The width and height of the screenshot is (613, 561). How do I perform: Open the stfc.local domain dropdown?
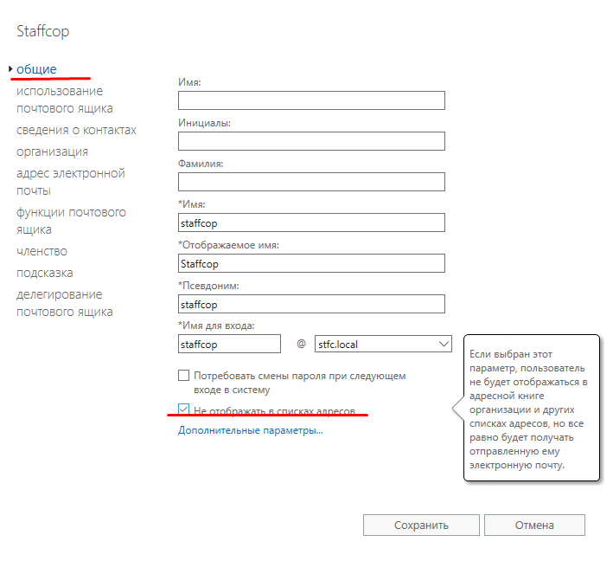pyautogui.click(x=383, y=344)
